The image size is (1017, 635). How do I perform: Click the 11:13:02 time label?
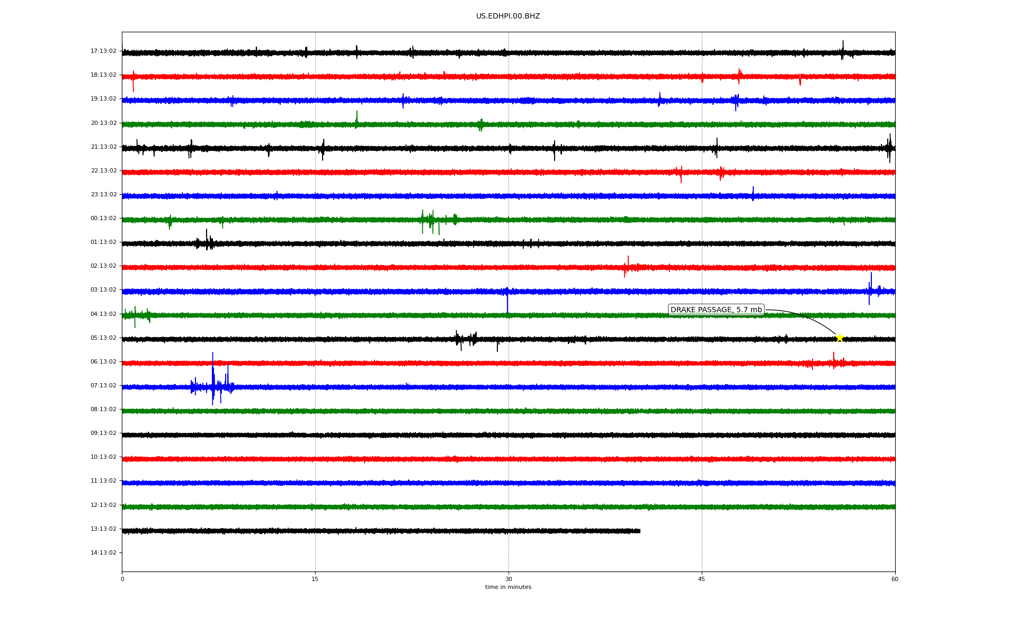click(103, 481)
